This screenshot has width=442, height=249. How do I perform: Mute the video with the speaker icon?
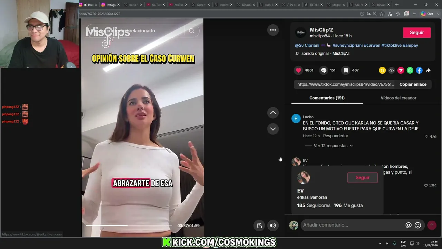point(273,225)
